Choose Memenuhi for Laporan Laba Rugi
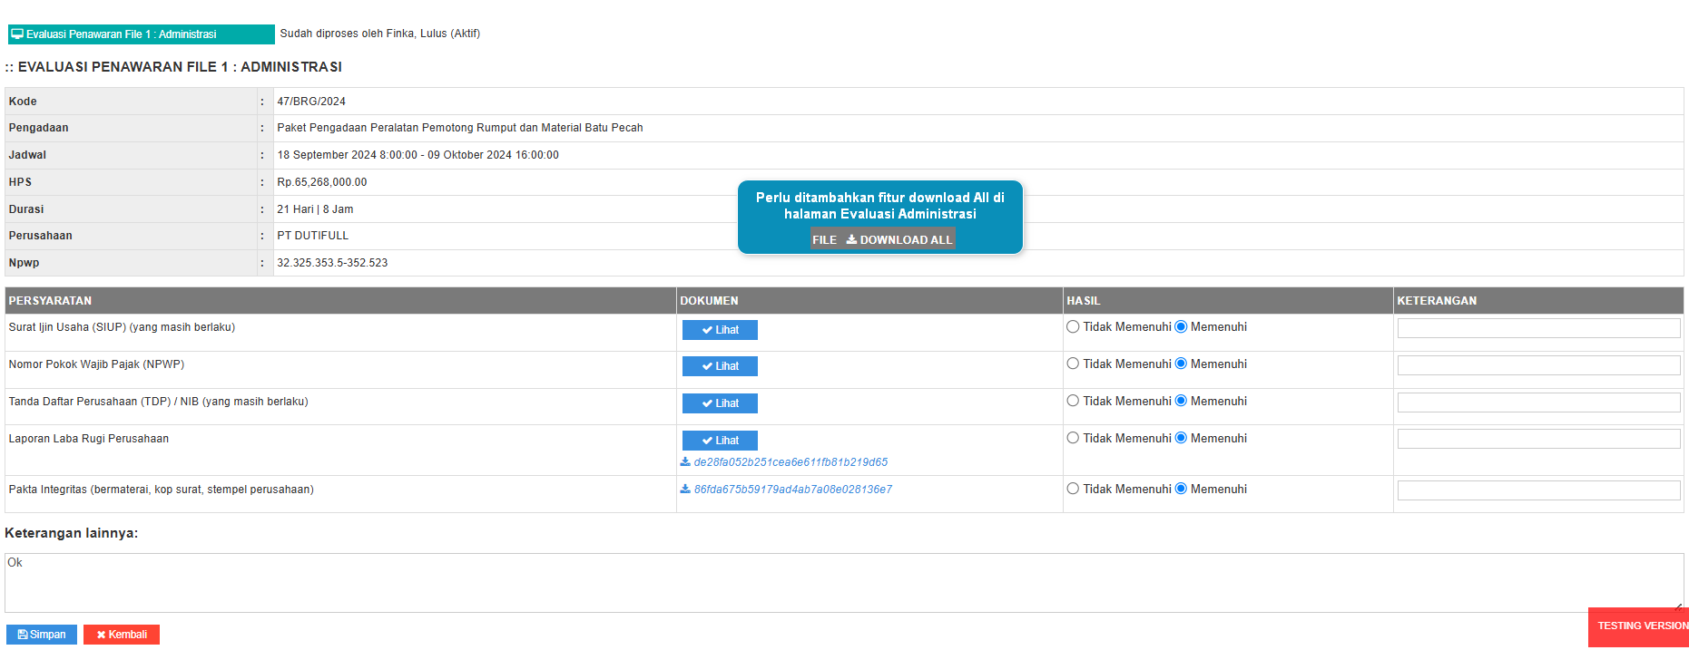Viewport: 1689px width, 650px height. (1181, 439)
